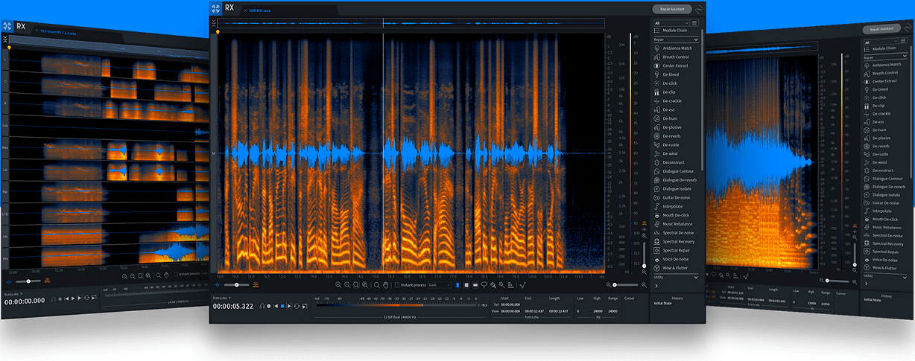Enable the Instant process checkbox
915x361 pixels.
pos(397,285)
